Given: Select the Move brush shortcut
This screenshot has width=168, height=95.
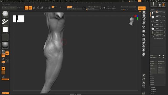Looking at the screenshot, I should pyautogui.click(x=144, y=24).
